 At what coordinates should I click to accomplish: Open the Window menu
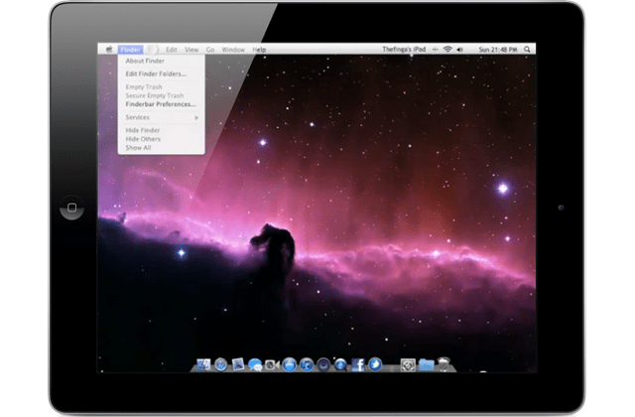click(x=233, y=50)
